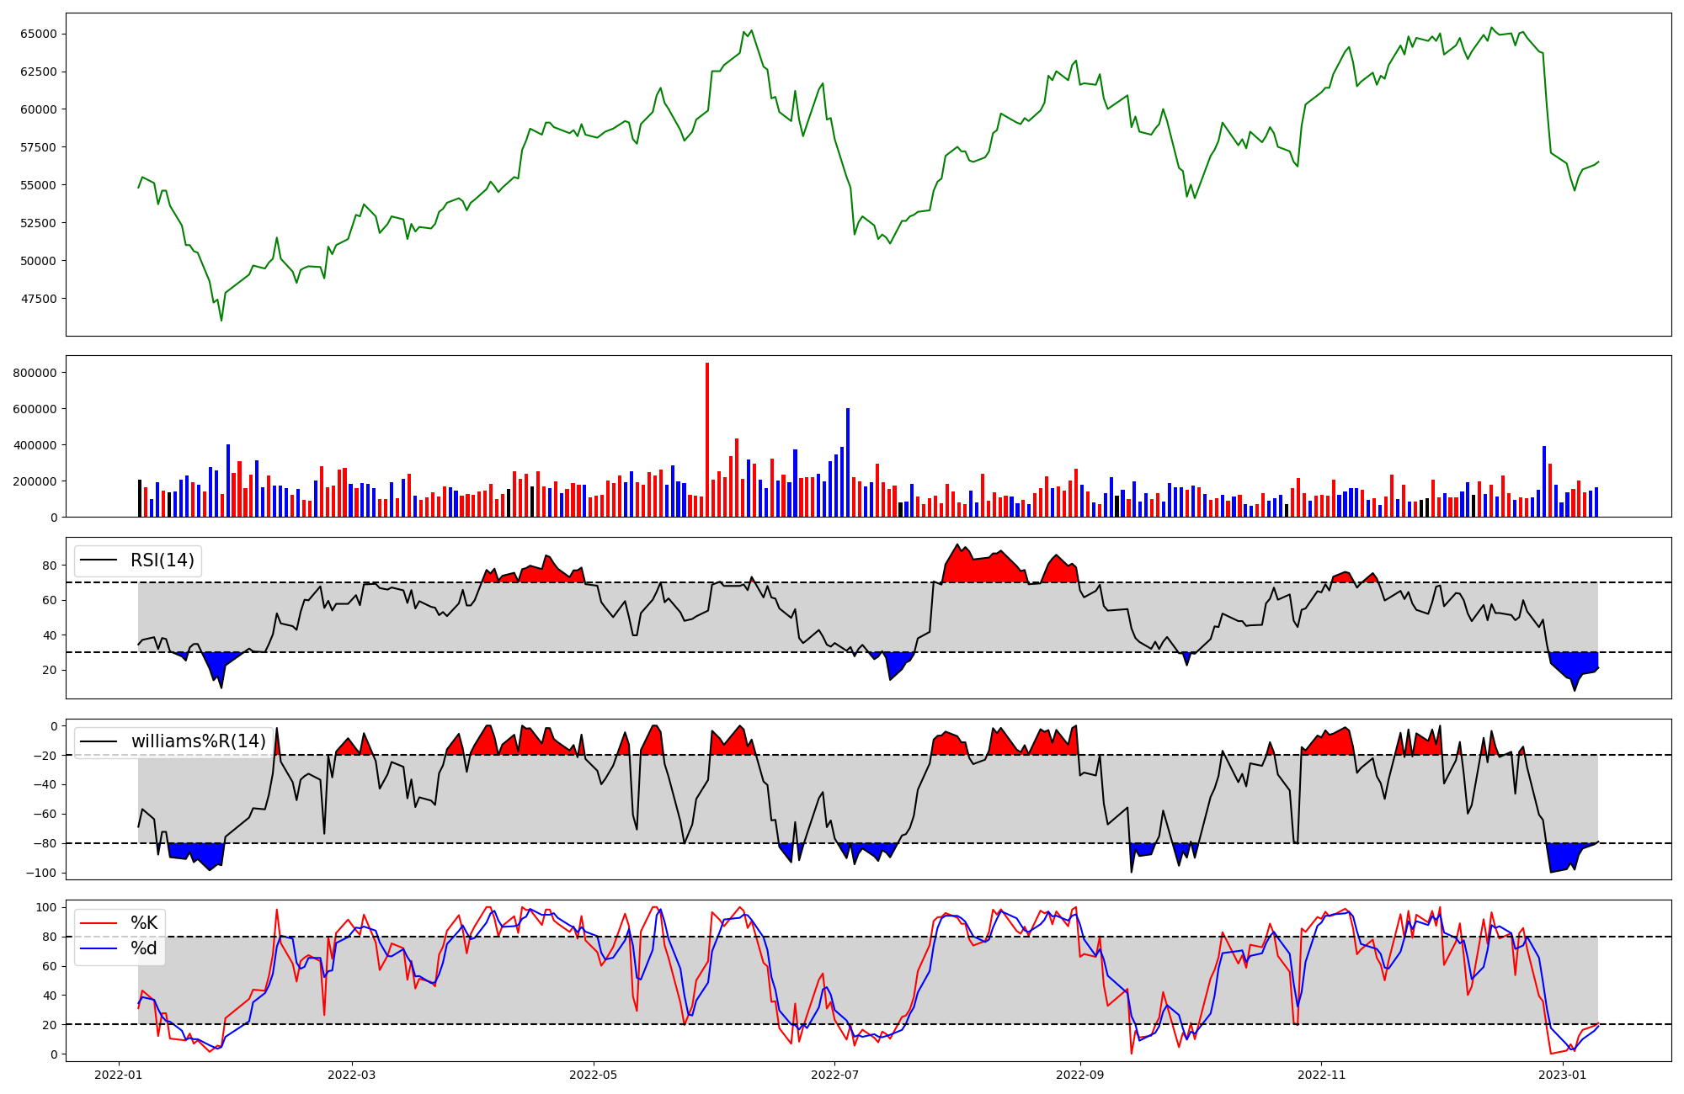Click the 47500 price axis tick label
Image resolution: width=1684 pixels, height=1094 pixels.
pyautogui.click(x=39, y=299)
